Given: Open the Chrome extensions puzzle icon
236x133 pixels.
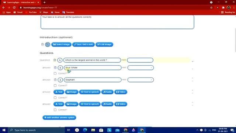Looking at the screenshot, I should [223, 7].
